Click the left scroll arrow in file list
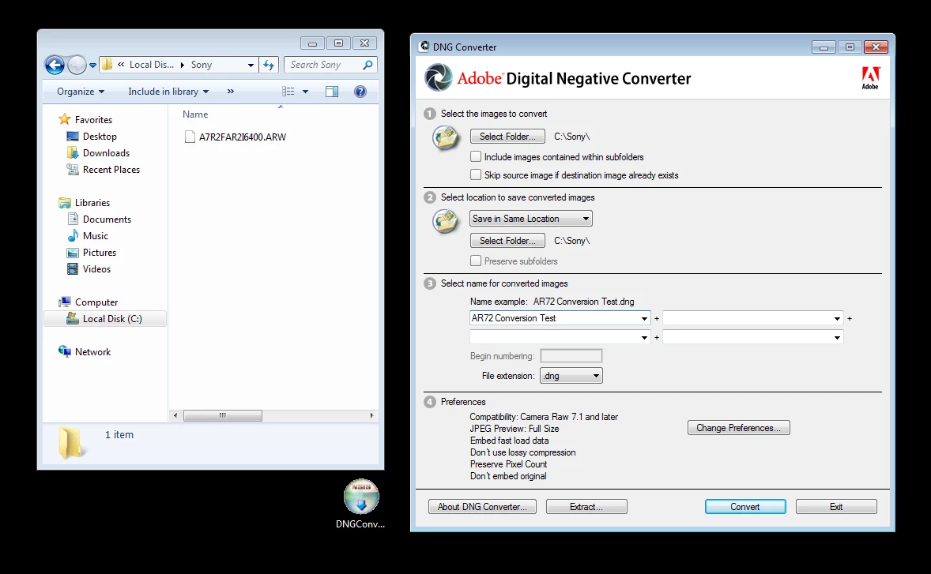The image size is (931, 574). pyautogui.click(x=175, y=415)
